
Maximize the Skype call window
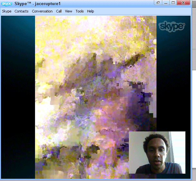pyautogui.click(x=173, y=3)
